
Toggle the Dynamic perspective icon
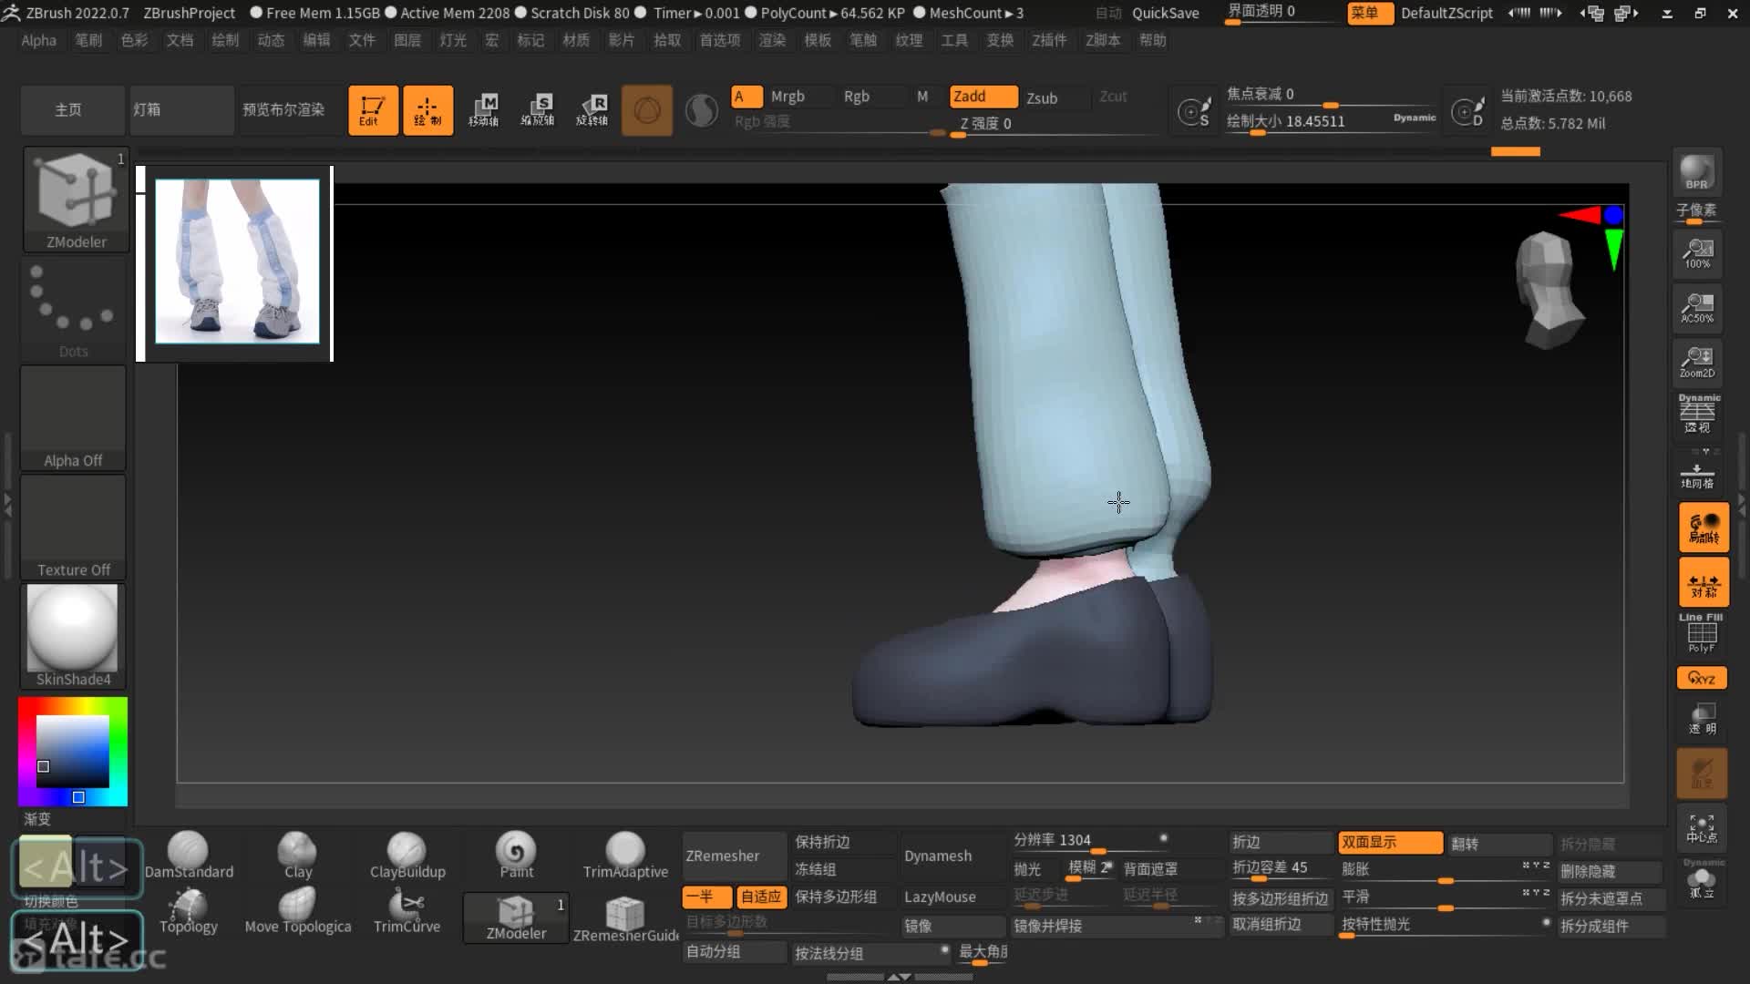click(1697, 415)
